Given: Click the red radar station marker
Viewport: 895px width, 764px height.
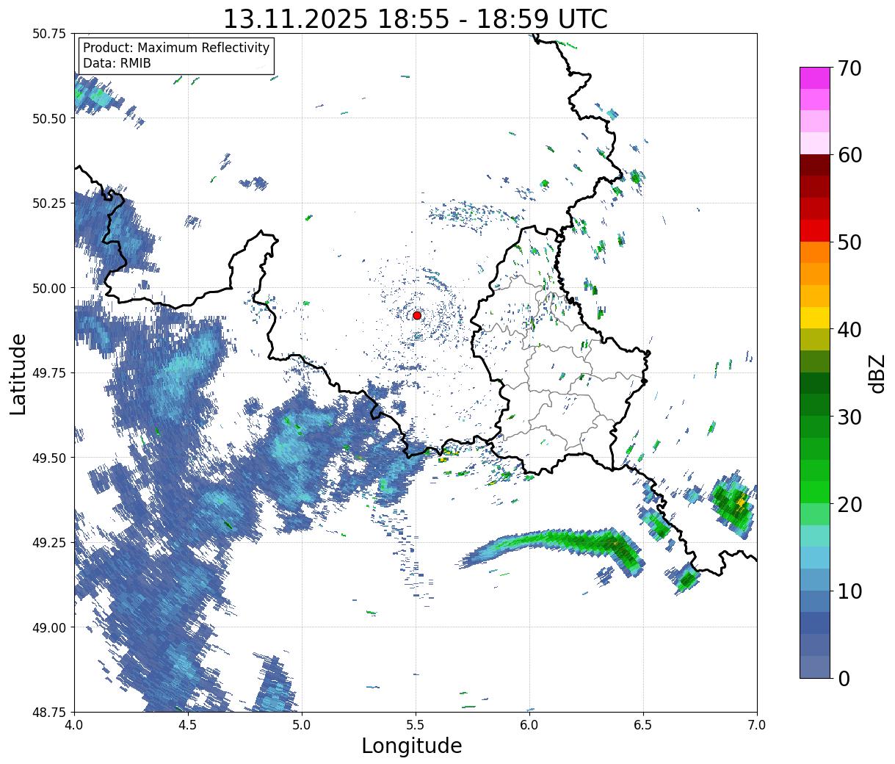Looking at the screenshot, I should tap(416, 315).
